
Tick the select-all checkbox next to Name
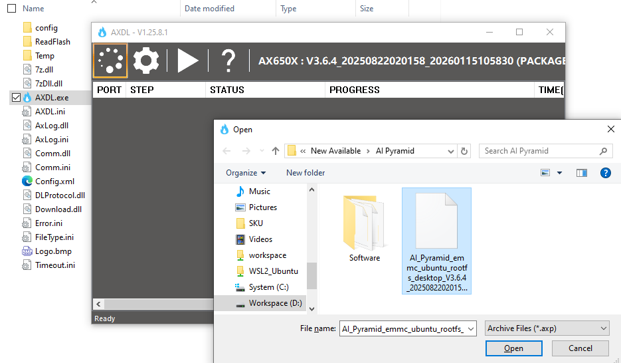pos(11,9)
